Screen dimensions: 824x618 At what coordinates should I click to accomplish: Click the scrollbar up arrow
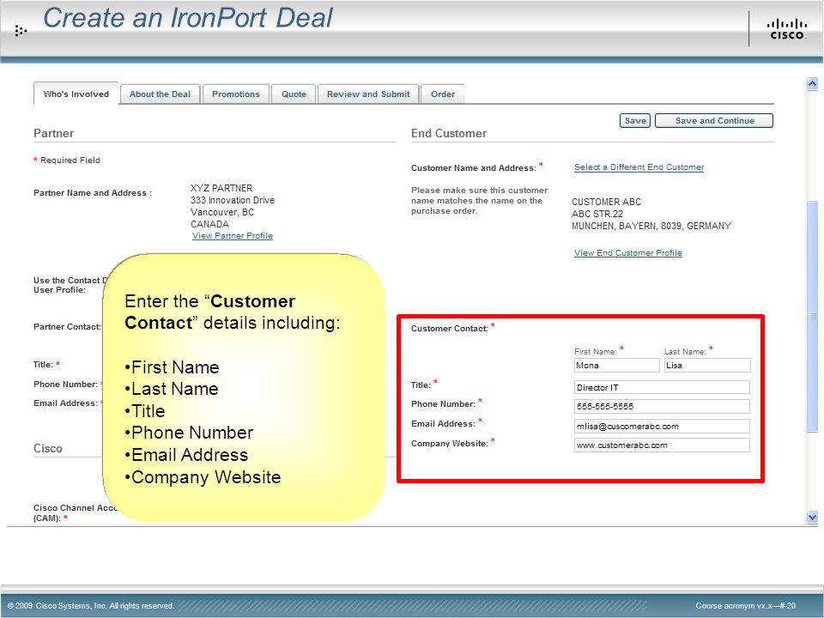click(812, 83)
